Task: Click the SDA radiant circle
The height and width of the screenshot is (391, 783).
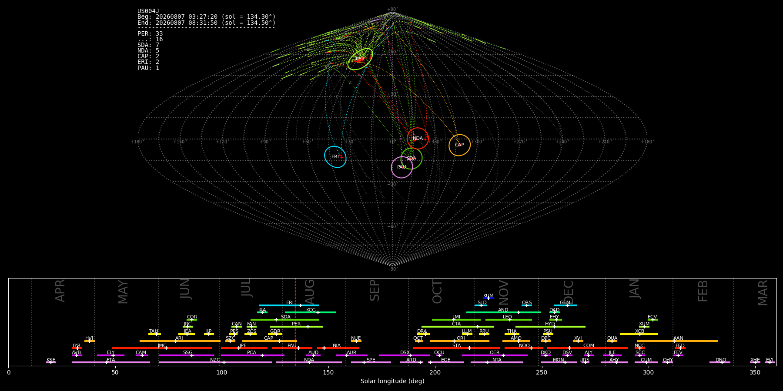Action: tap(411, 159)
